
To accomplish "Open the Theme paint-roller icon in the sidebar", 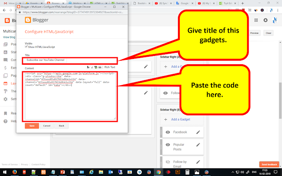I will pos(6,91).
